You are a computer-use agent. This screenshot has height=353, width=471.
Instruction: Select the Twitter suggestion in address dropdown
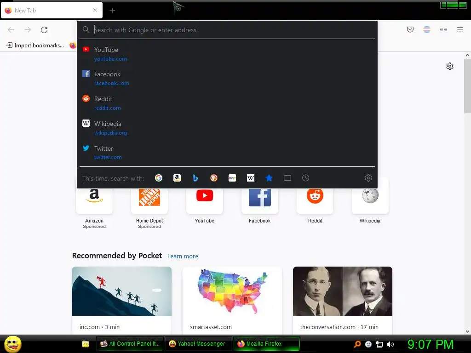click(227, 153)
